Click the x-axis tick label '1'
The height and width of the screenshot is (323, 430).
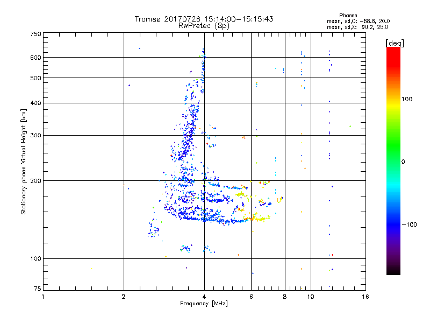(x=43, y=297)
